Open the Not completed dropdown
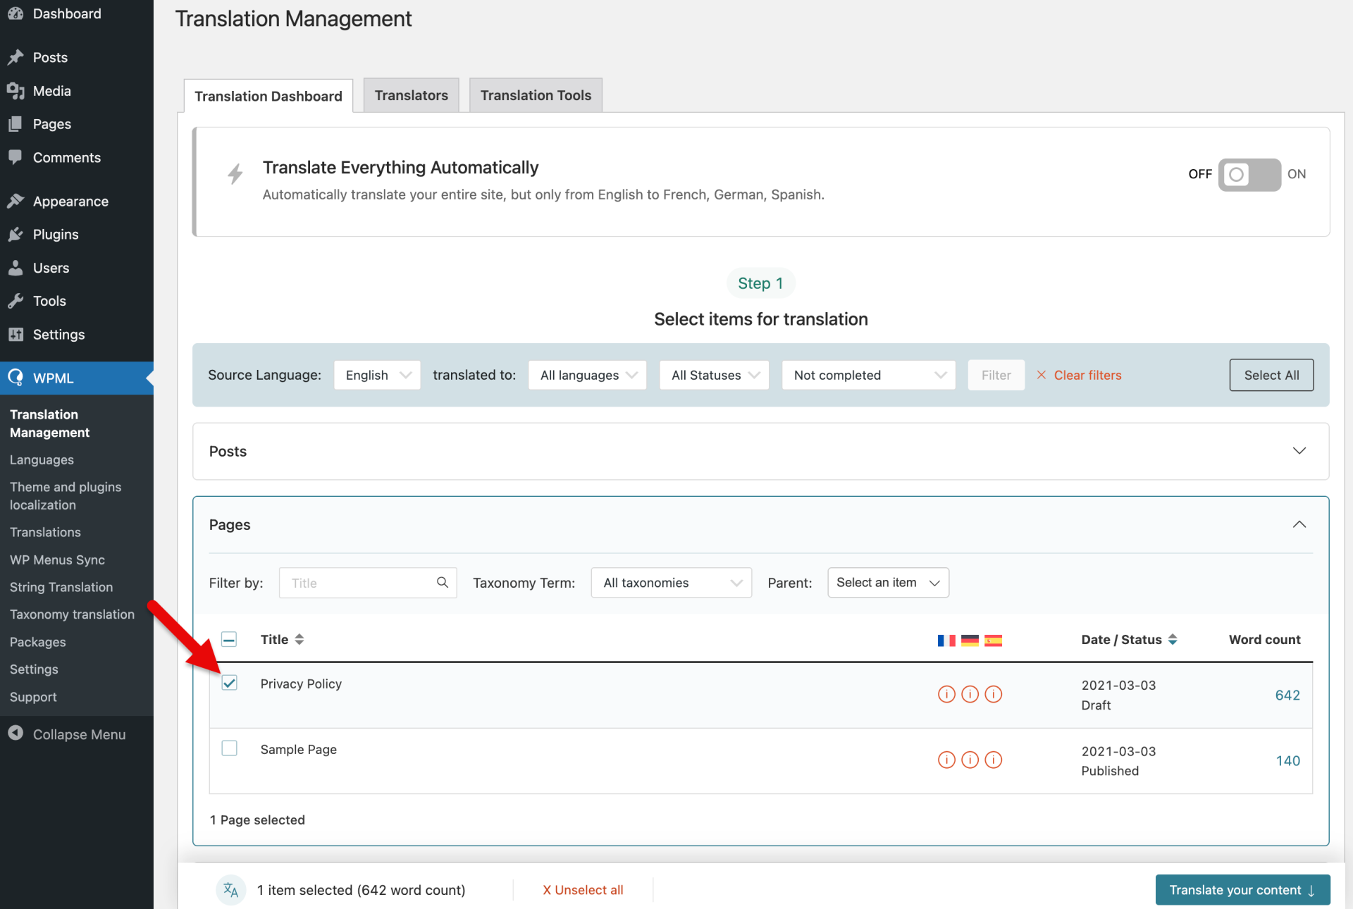Image resolution: width=1353 pixels, height=909 pixels. coord(868,375)
